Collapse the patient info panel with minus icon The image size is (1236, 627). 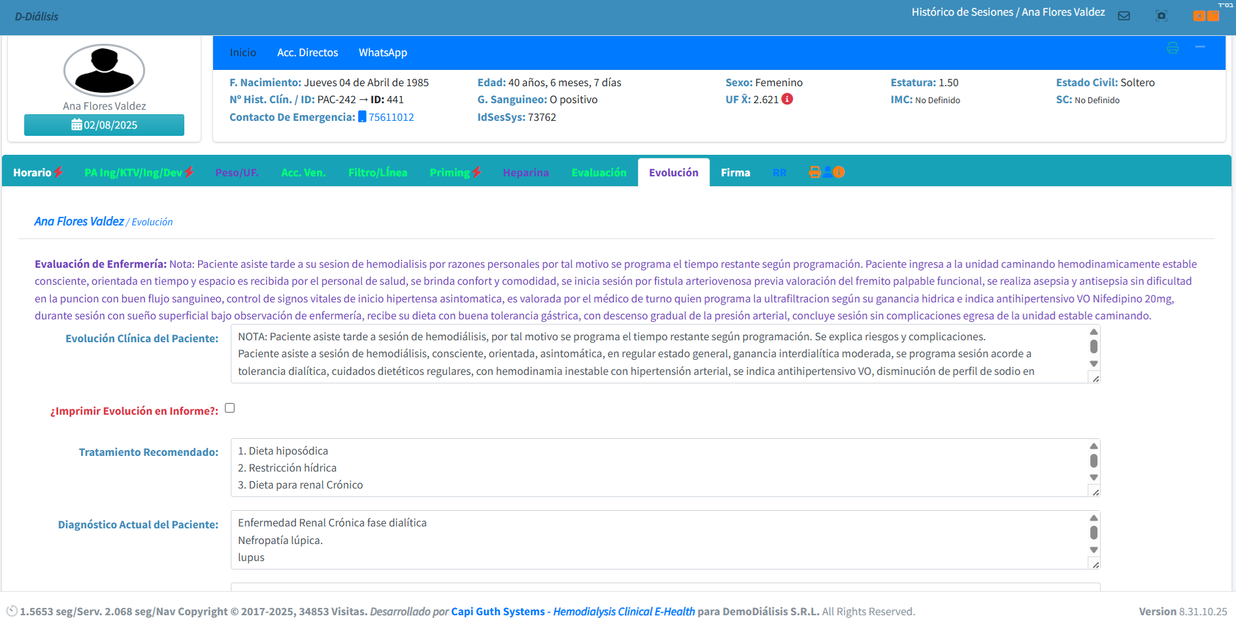[1200, 47]
